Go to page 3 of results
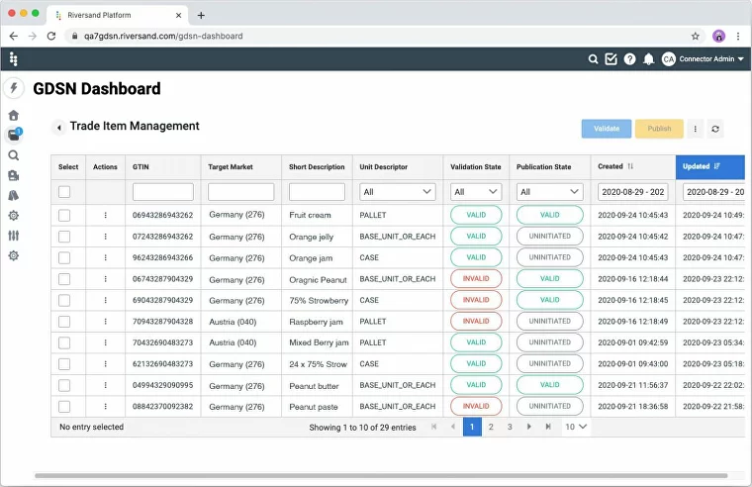Screen dimensions: 752x487 click(510, 427)
